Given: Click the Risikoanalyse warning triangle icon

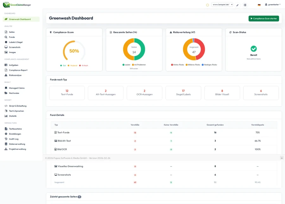Looking at the screenshot, I should 6,75.
